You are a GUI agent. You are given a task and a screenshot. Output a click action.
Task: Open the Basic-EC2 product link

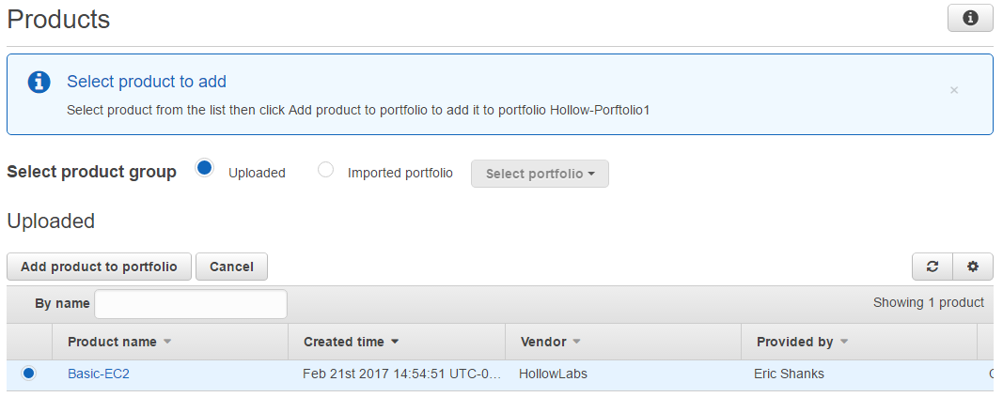click(x=99, y=374)
